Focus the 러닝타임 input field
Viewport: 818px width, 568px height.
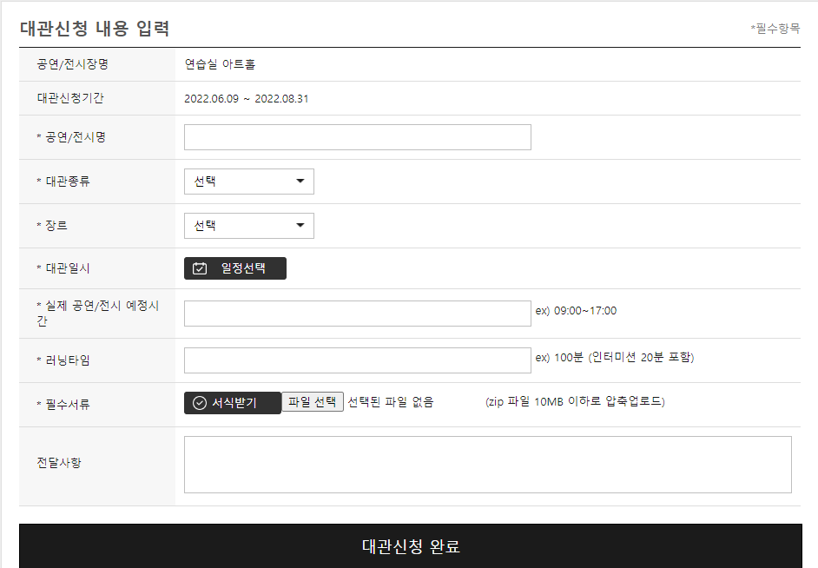tap(358, 360)
